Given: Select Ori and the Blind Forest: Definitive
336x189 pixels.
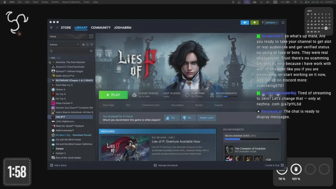Looking at the screenshot, I should pyautogui.click(x=74, y=144).
